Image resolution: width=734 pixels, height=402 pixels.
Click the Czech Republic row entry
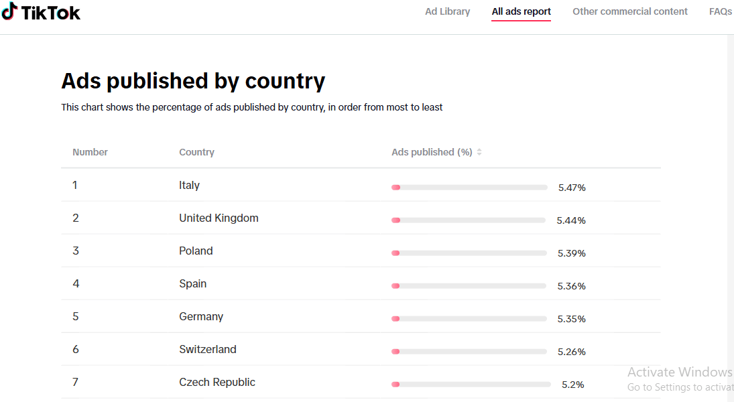217,382
